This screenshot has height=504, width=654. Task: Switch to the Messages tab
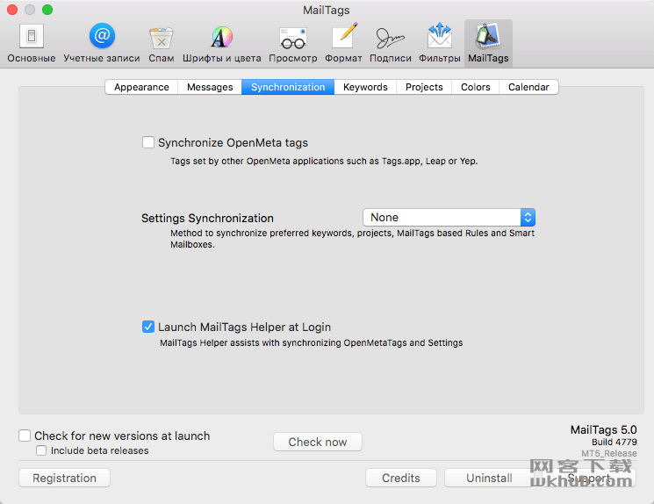pyautogui.click(x=210, y=87)
